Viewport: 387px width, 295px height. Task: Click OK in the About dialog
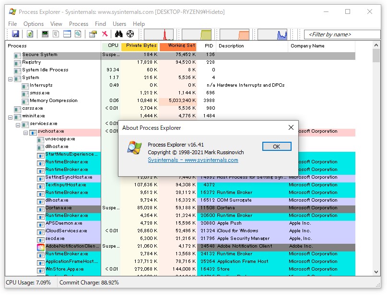[x=277, y=147]
